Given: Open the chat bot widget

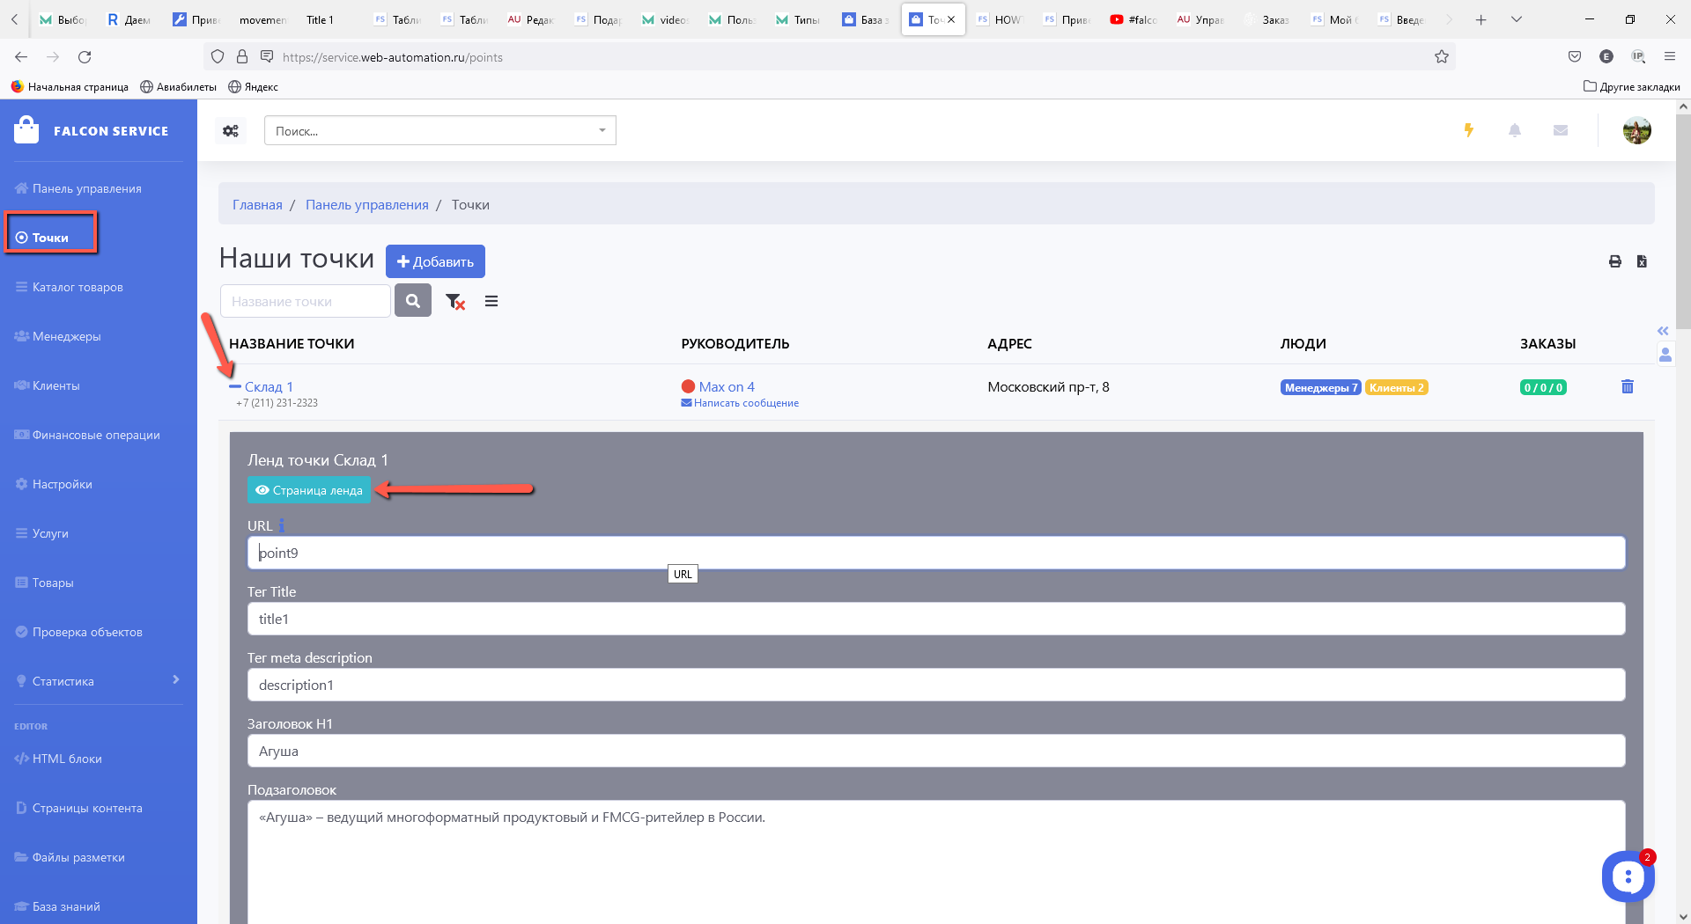Looking at the screenshot, I should pyautogui.click(x=1627, y=876).
